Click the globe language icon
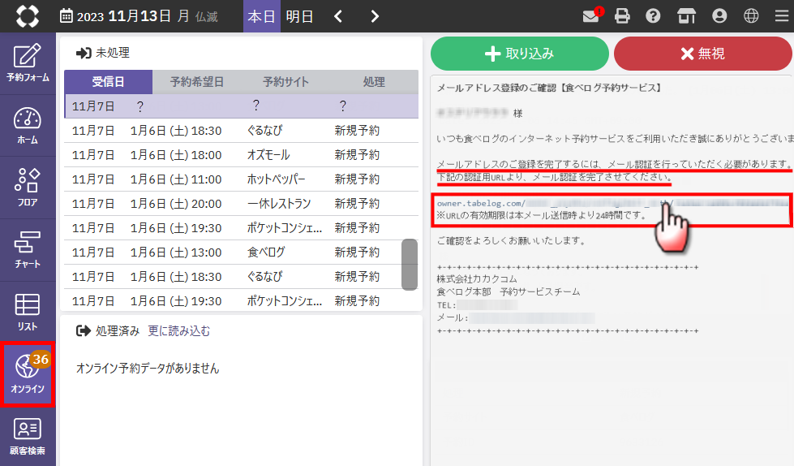The width and height of the screenshot is (794, 466). pos(751,16)
